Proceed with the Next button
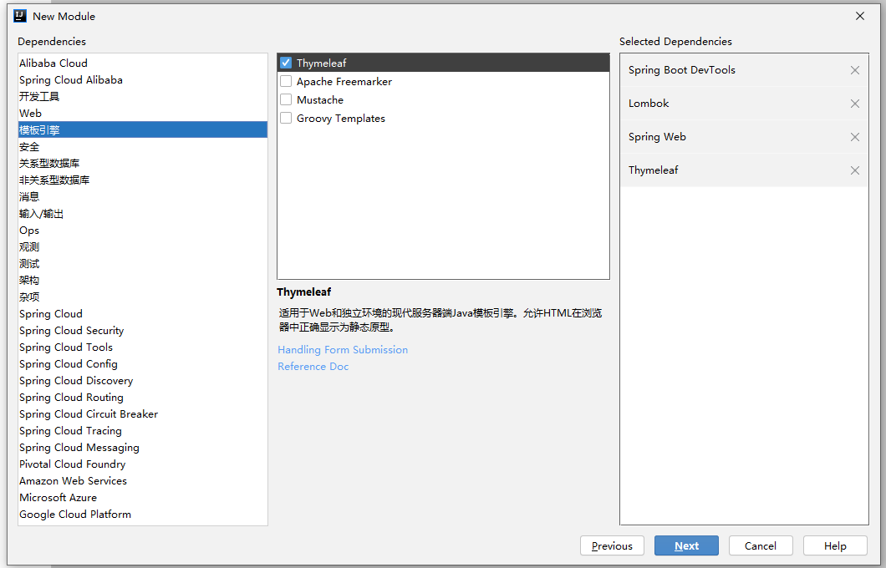The image size is (886, 568). pyautogui.click(x=686, y=546)
